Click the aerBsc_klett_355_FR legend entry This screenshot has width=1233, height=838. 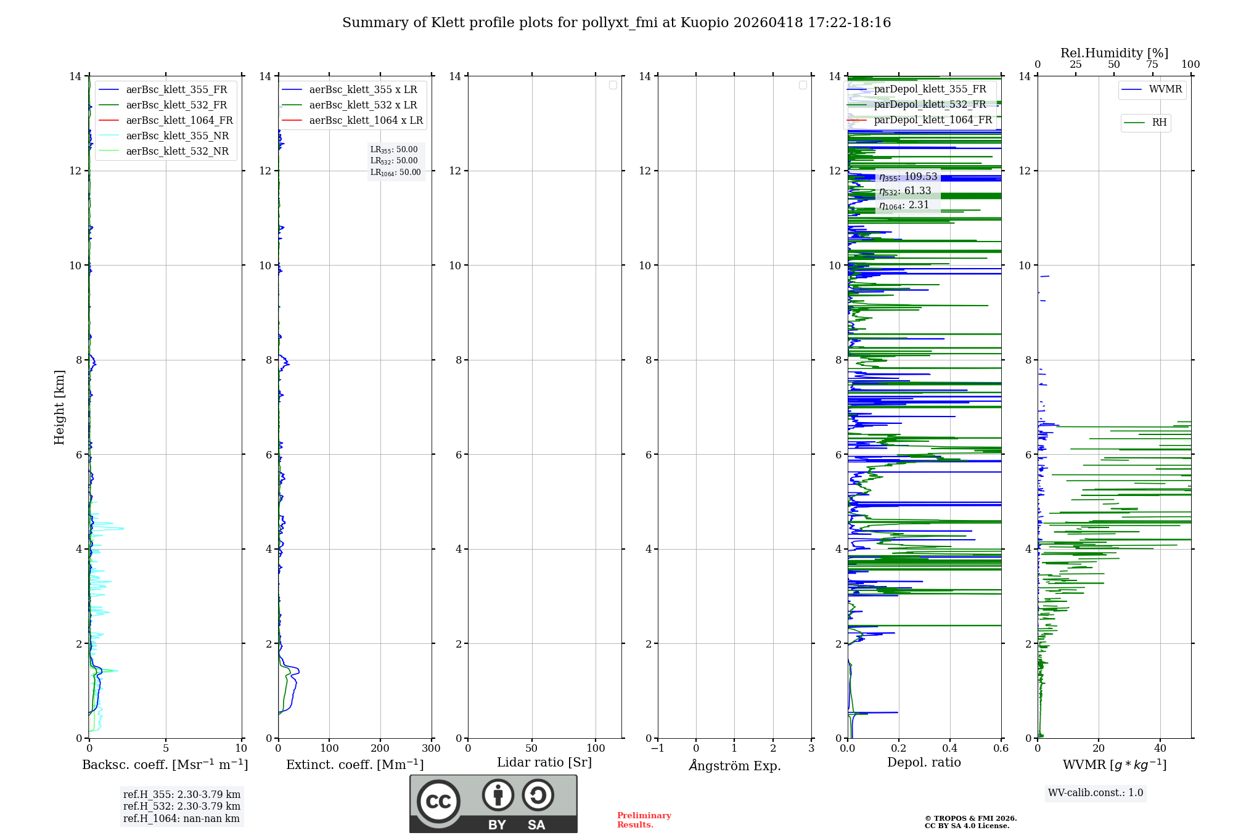point(176,89)
